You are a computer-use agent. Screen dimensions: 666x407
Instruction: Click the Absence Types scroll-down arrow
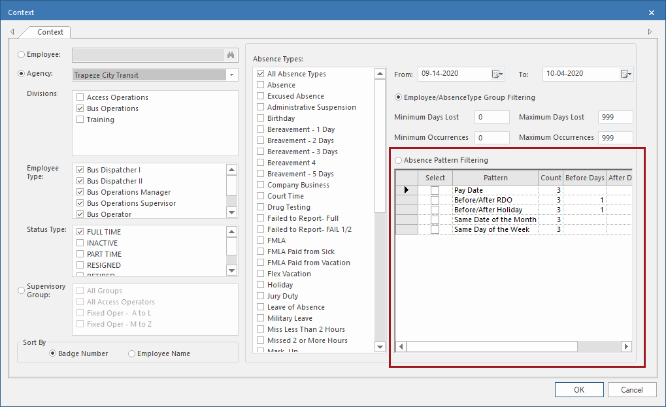click(x=380, y=347)
